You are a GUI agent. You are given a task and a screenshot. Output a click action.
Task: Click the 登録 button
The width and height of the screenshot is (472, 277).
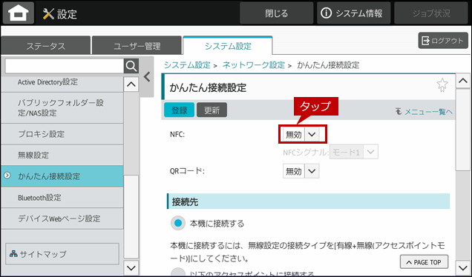coord(179,110)
